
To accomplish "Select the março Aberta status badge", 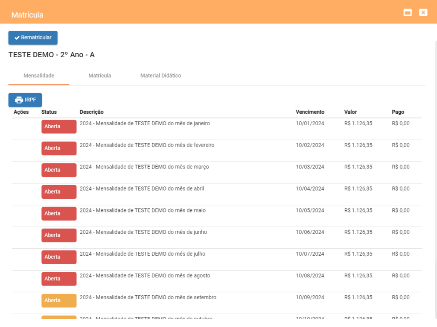I will pyautogui.click(x=59, y=170).
